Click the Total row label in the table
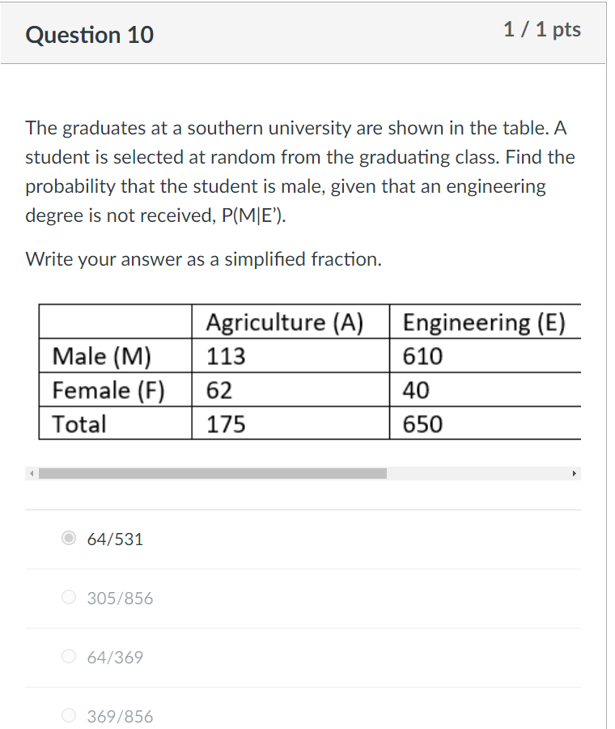The image size is (615, 729). pyautogui.click(x=74, y=424)
